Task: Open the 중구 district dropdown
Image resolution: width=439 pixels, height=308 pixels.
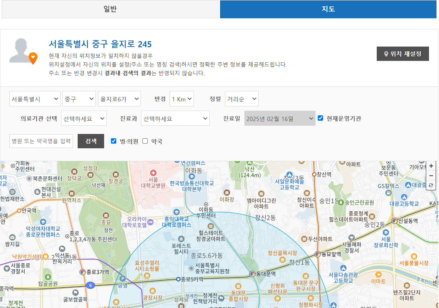Action: pos(79,99)
